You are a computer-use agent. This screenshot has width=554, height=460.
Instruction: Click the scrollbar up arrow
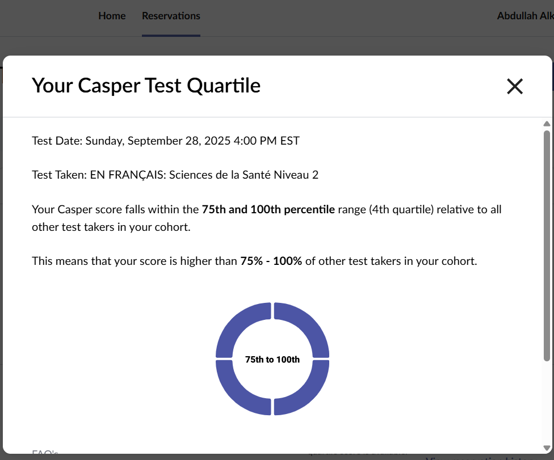[547, 124]
